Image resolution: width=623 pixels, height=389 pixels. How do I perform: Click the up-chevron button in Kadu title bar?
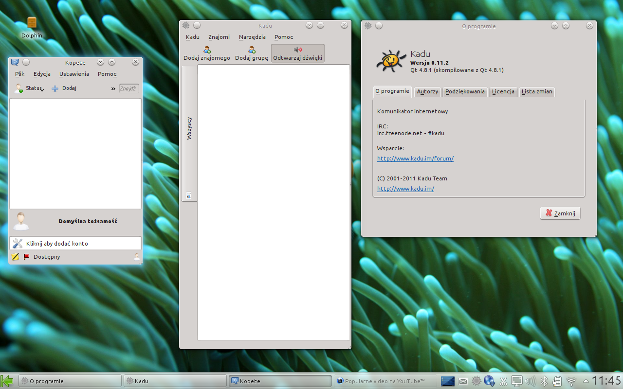coord(320,25)
